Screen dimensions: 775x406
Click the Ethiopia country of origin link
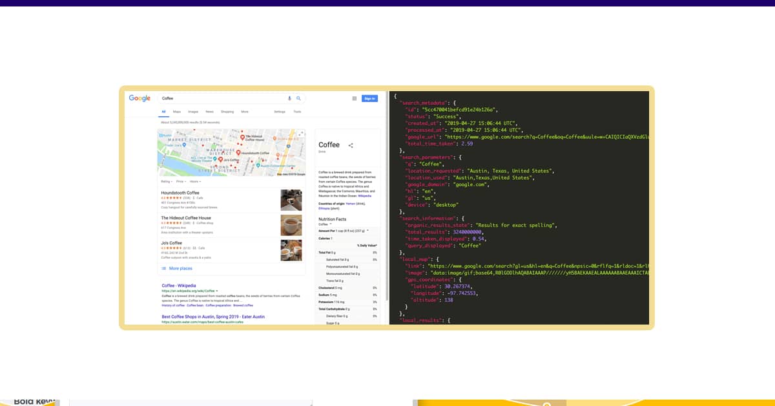pyautogui.click(x=324, y=208)
